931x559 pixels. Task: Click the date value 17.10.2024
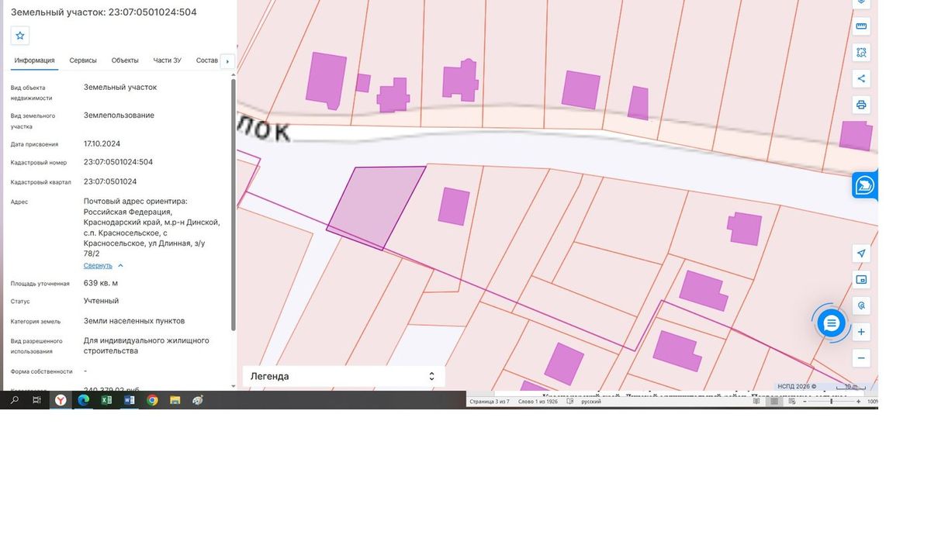pos(102,143)
